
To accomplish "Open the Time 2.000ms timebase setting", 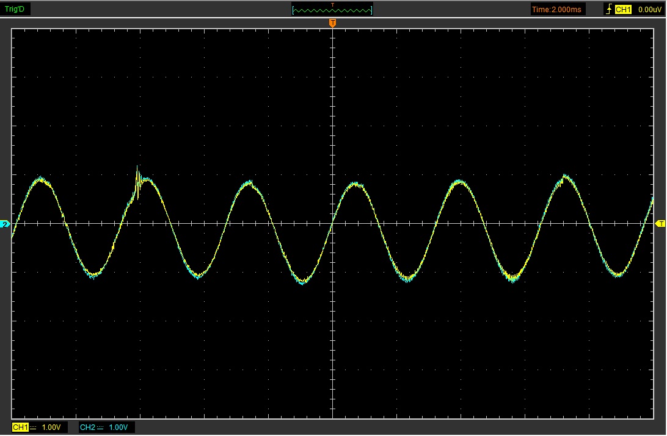I will point(558,9).
